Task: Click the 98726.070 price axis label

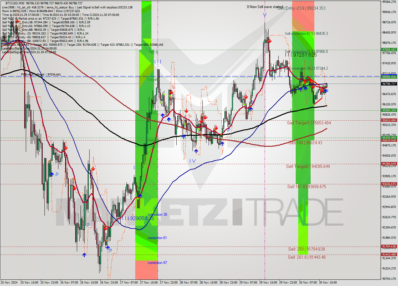Action: (389, 22)
